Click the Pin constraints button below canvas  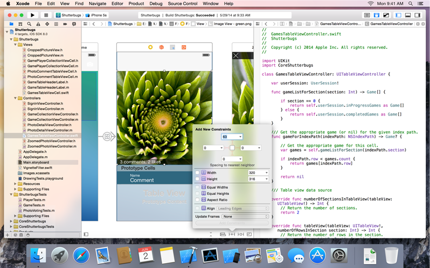pos(231,235)
